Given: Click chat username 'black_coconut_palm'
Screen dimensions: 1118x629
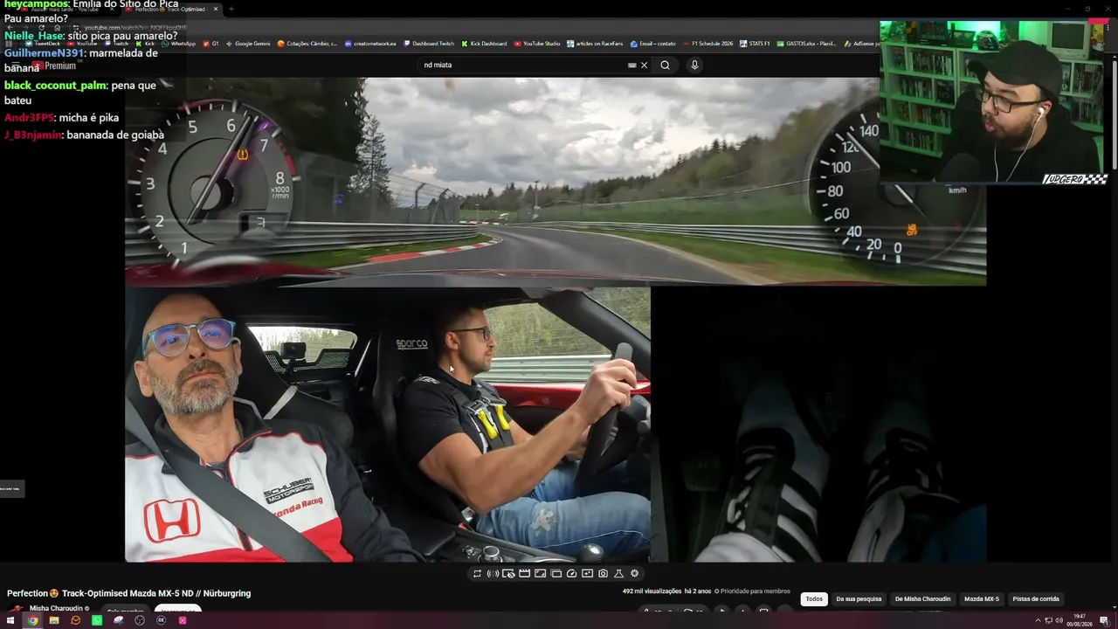Looking at the screenshot, I should [55, 86].
